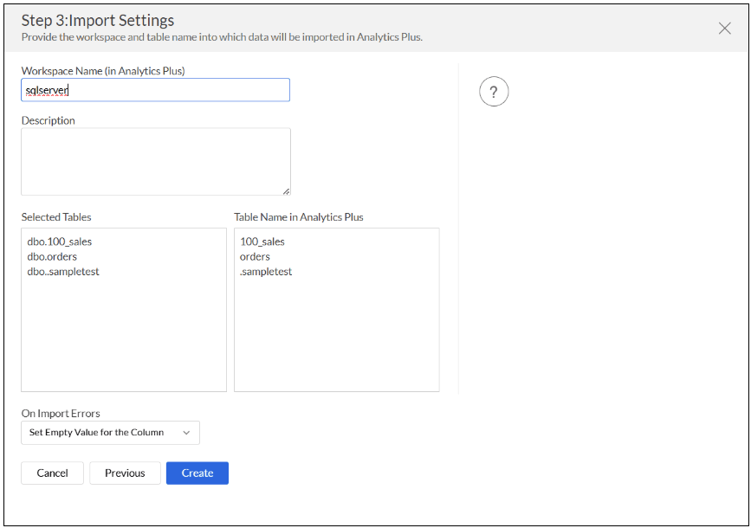Open help via the question mark icon
Screen dimensions: 751x528
pyautogui.click(x=494, y=93)
